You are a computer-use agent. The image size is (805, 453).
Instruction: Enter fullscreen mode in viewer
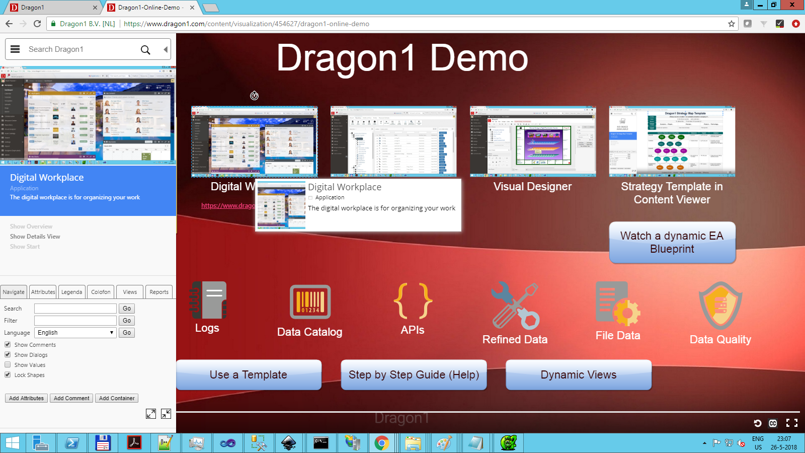coord(792,423)
